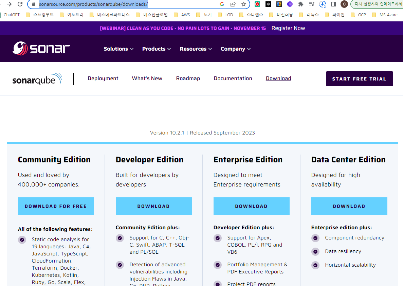
Task: Click the SonarQube logo
Action: click(x=37, y=79)
